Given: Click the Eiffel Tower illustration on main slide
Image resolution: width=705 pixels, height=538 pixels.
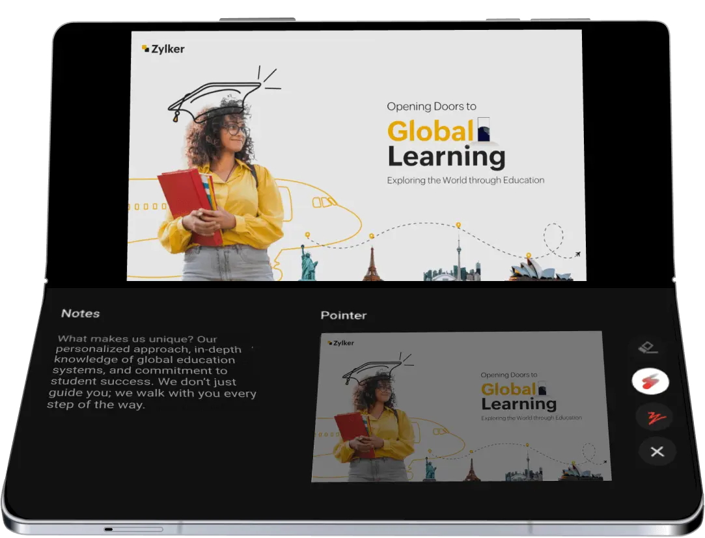Looking at the screenshot, I should [372, 264].
